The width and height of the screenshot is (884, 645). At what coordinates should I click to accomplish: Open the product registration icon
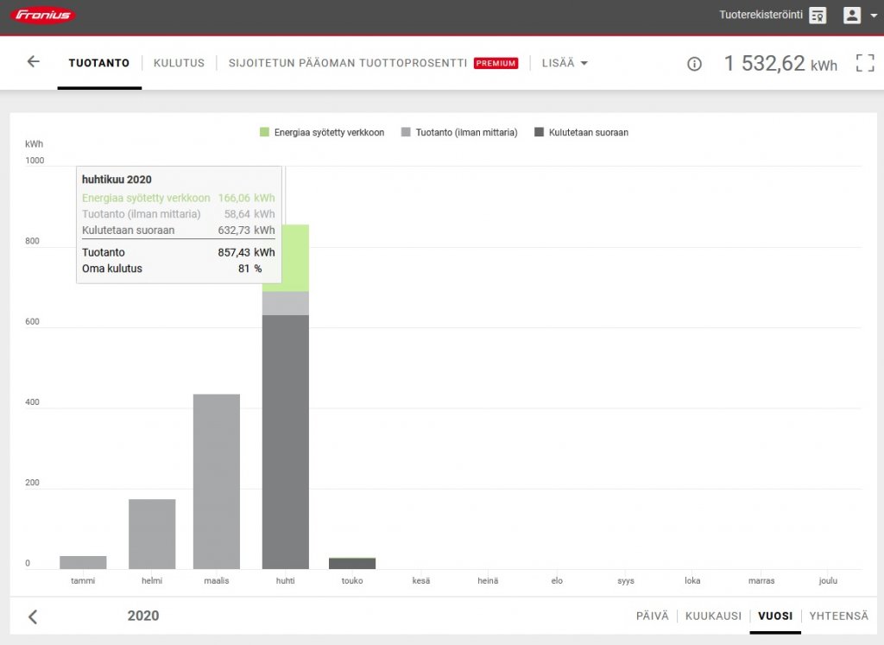(x=818, y=16)
